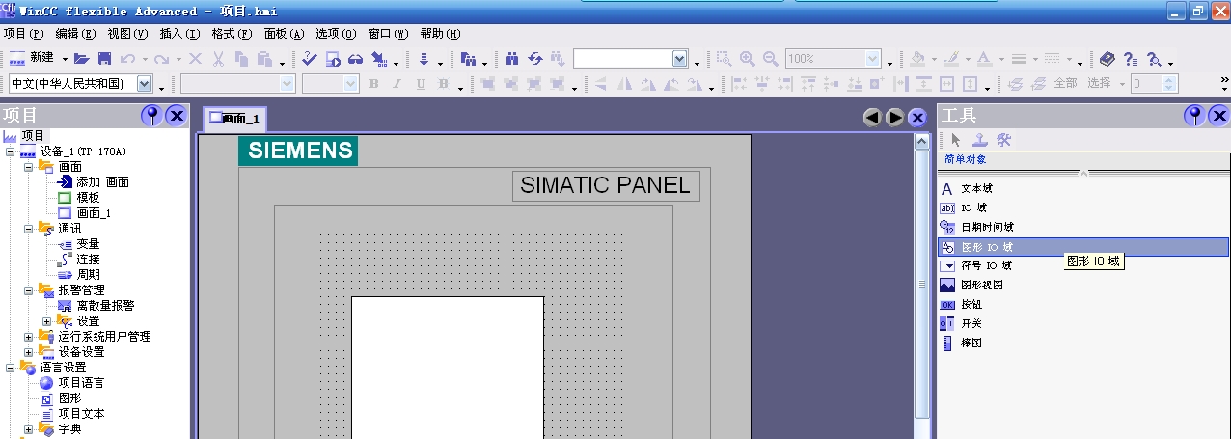The height and width of the screenshot is (439, 1231).
Task: Switch to the 画面_1 tab
Action: (234, 119)
